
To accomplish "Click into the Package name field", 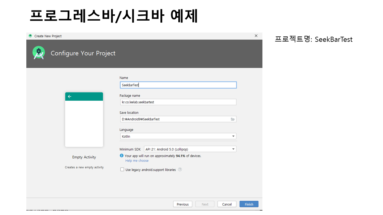I will (x=178, y=102).
